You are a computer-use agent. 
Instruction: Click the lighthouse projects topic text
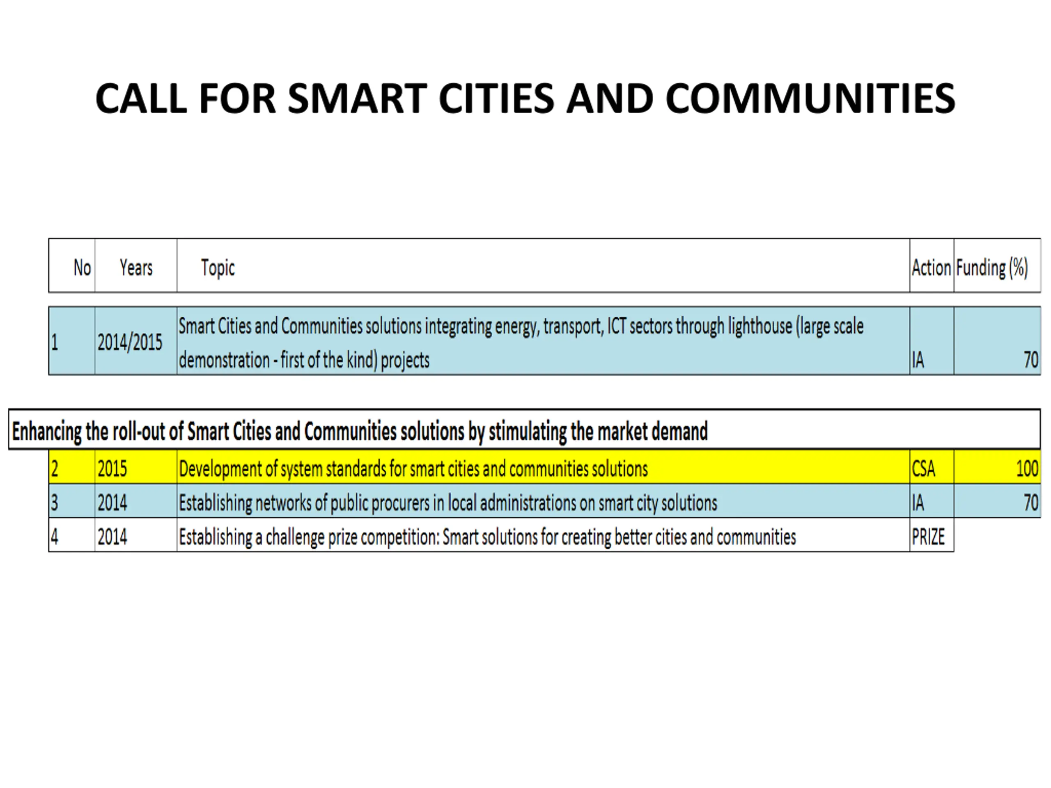(521, 343)
